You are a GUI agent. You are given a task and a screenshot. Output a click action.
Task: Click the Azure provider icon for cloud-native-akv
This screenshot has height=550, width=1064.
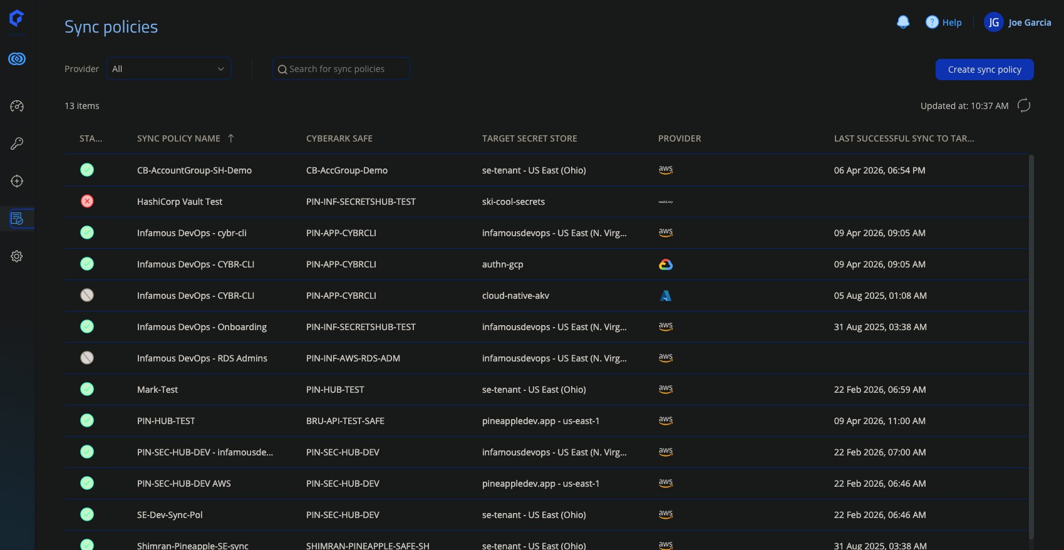point(666,296)
